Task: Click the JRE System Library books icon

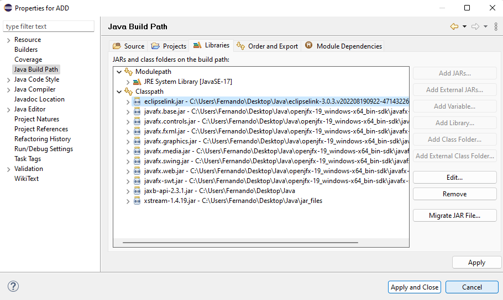Action: coord(137,82)
